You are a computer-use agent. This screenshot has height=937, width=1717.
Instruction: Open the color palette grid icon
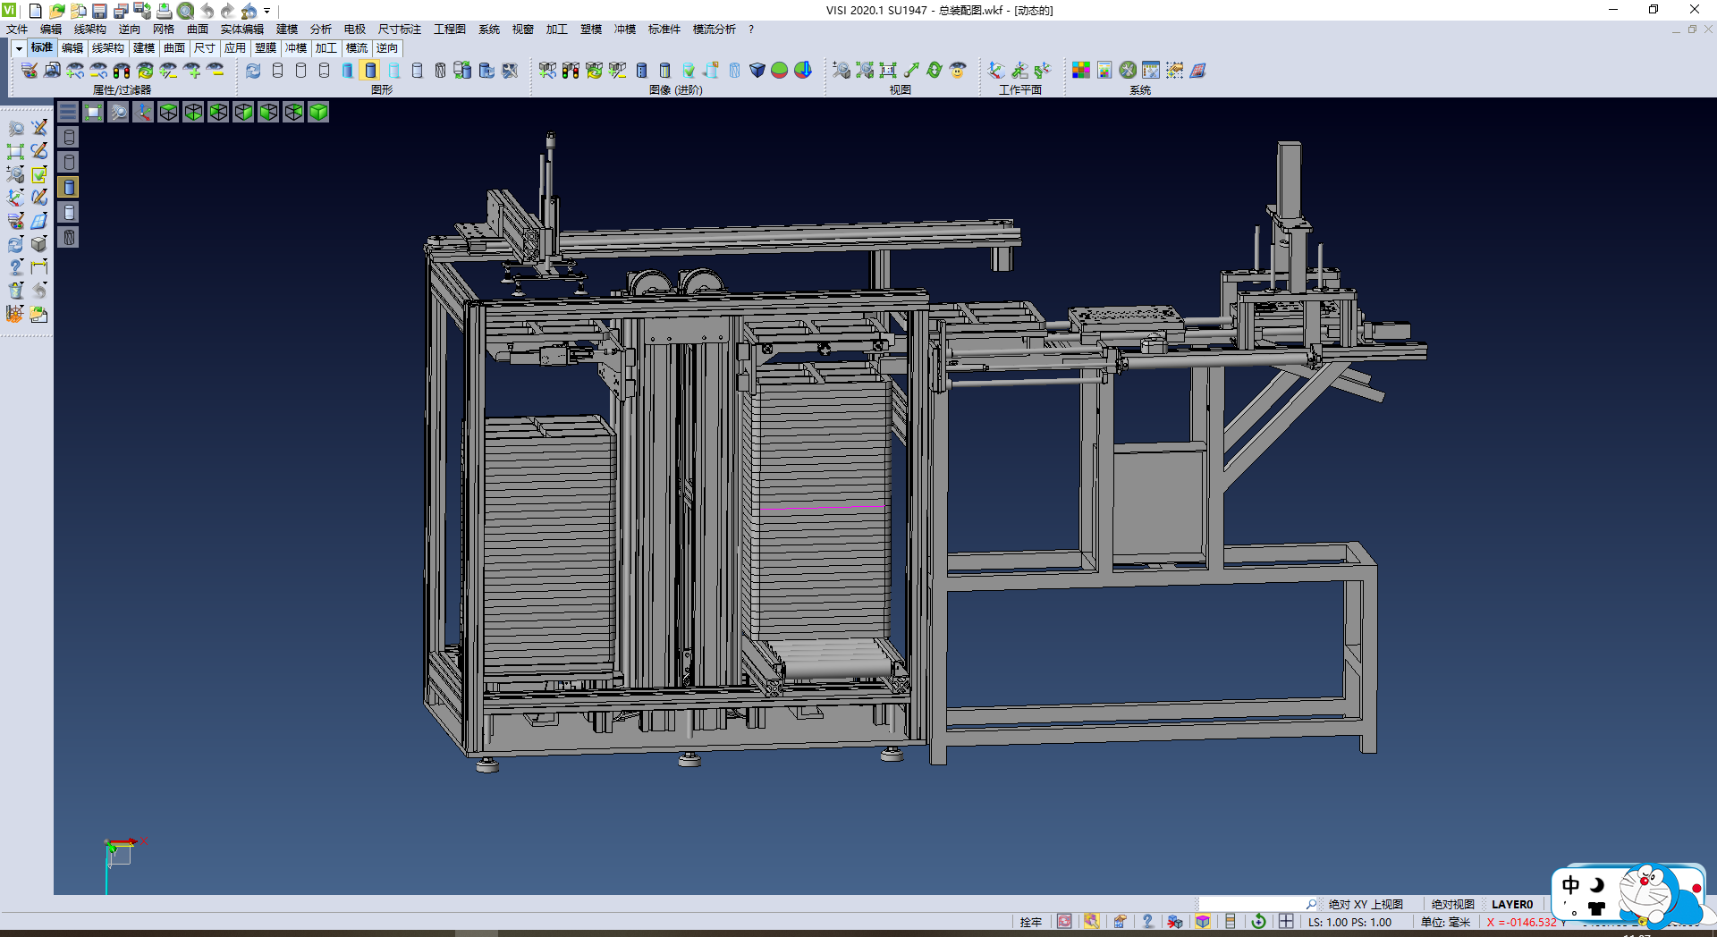point(1081,71)
